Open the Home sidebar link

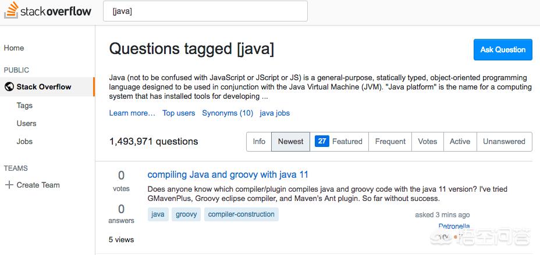(14, 48)
